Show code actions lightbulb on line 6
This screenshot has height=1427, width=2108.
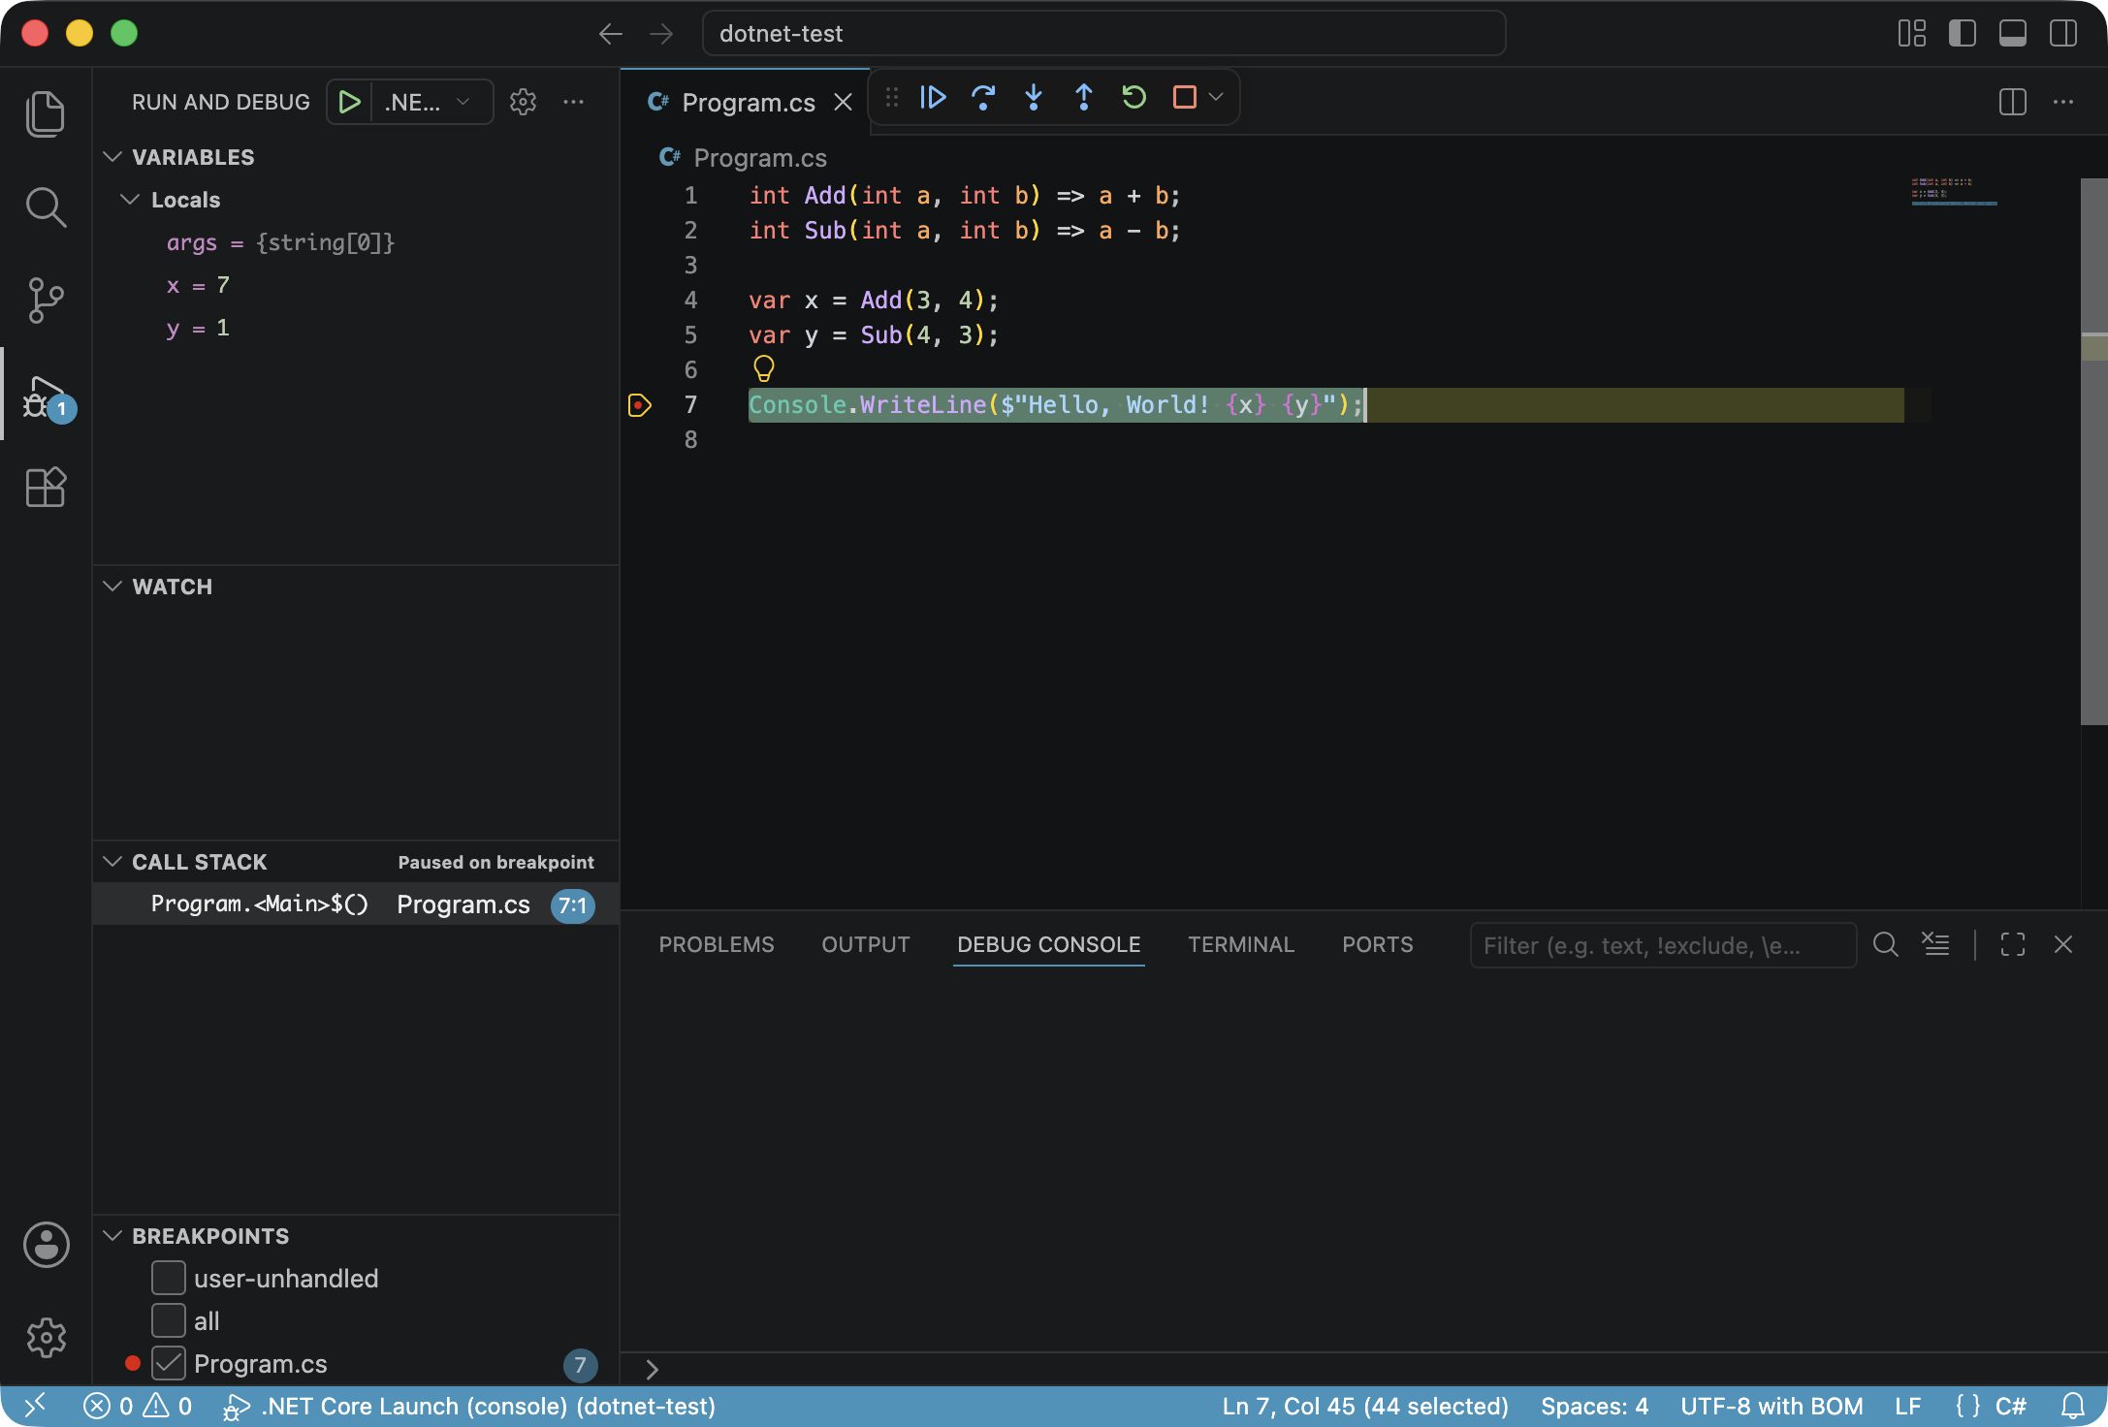point(764,368)
